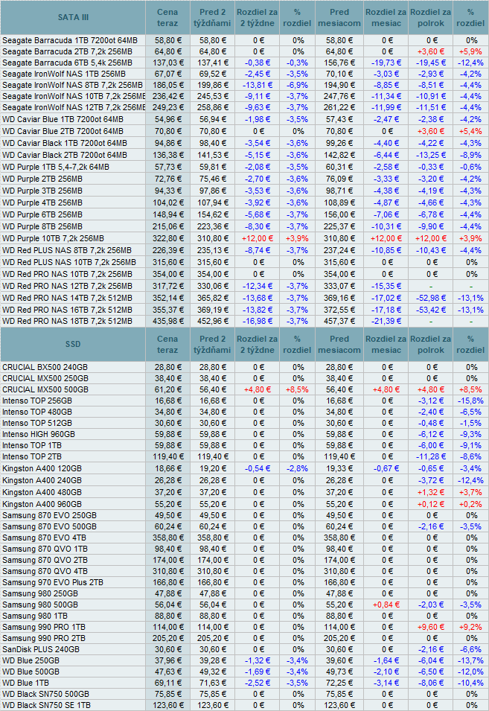Click WD Red PLUS NAS 8TB 7,2k 256MB
This screenshot has height=711, width=489.
[67, 250]
